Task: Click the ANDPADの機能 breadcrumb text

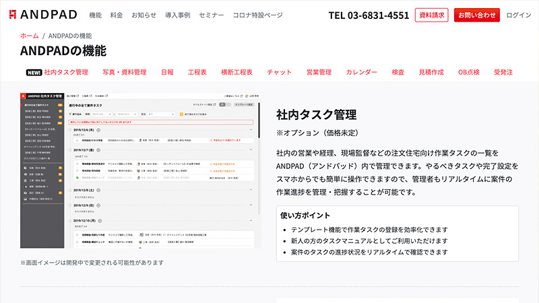Action: click(x=70, y=36)
